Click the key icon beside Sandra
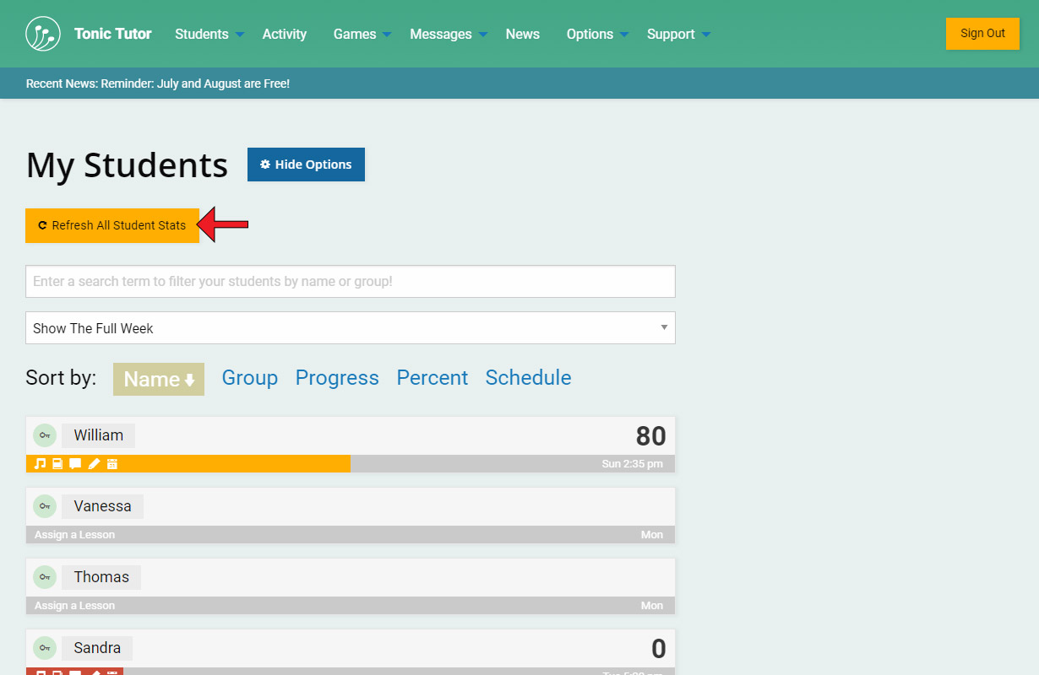The height and width of the screenshot is (675, 1039). (x=45, y=648)
